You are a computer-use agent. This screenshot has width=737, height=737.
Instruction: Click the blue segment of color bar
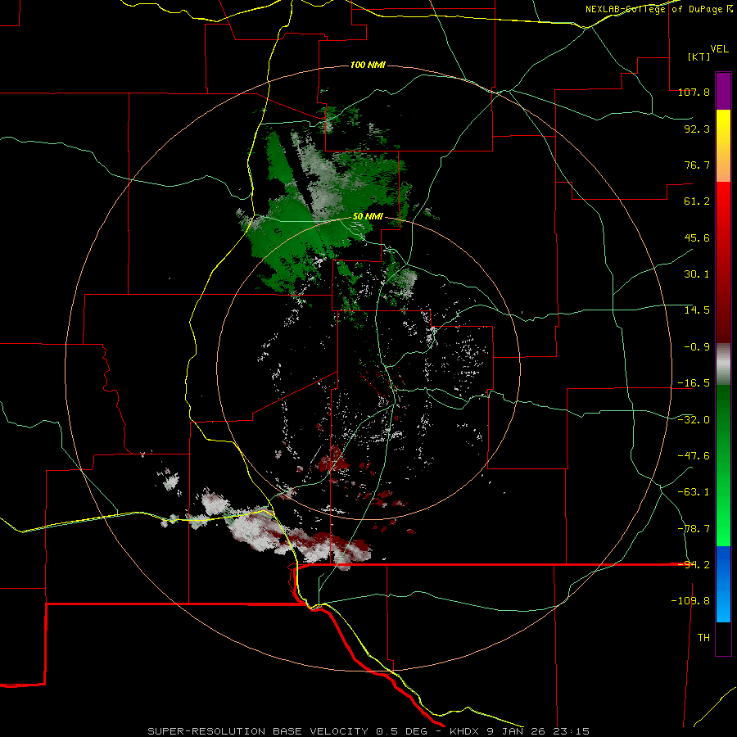[x=723, y=584]
